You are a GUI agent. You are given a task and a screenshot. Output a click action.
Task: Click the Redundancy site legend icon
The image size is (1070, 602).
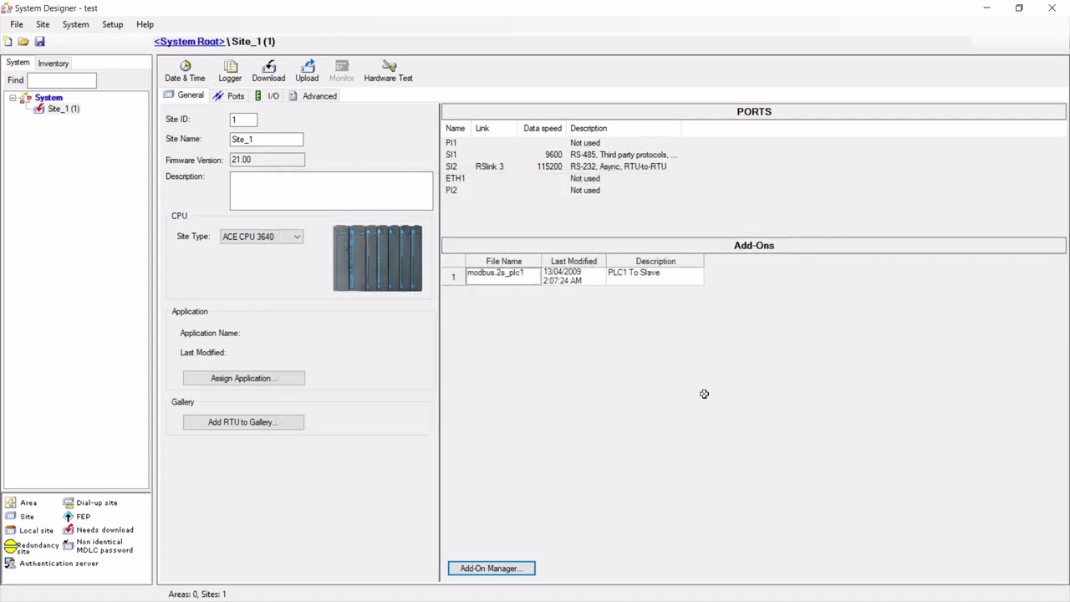pyautogui.click(x=10, y=547)
